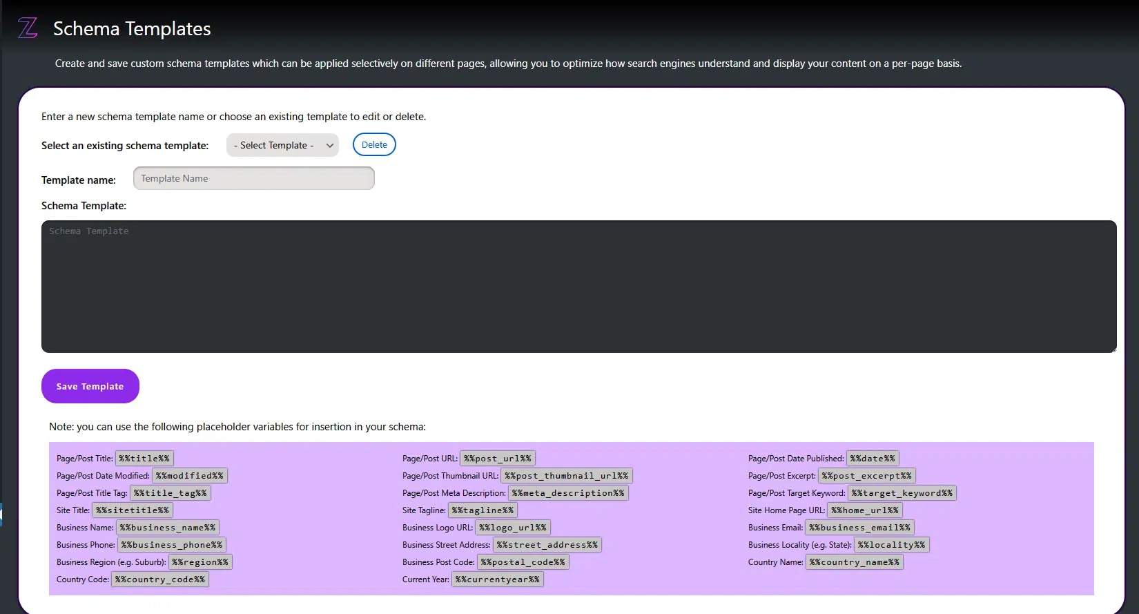Screen dimensions: 1139x614
Task: Click the Delete button
Action: pos(374,144)
